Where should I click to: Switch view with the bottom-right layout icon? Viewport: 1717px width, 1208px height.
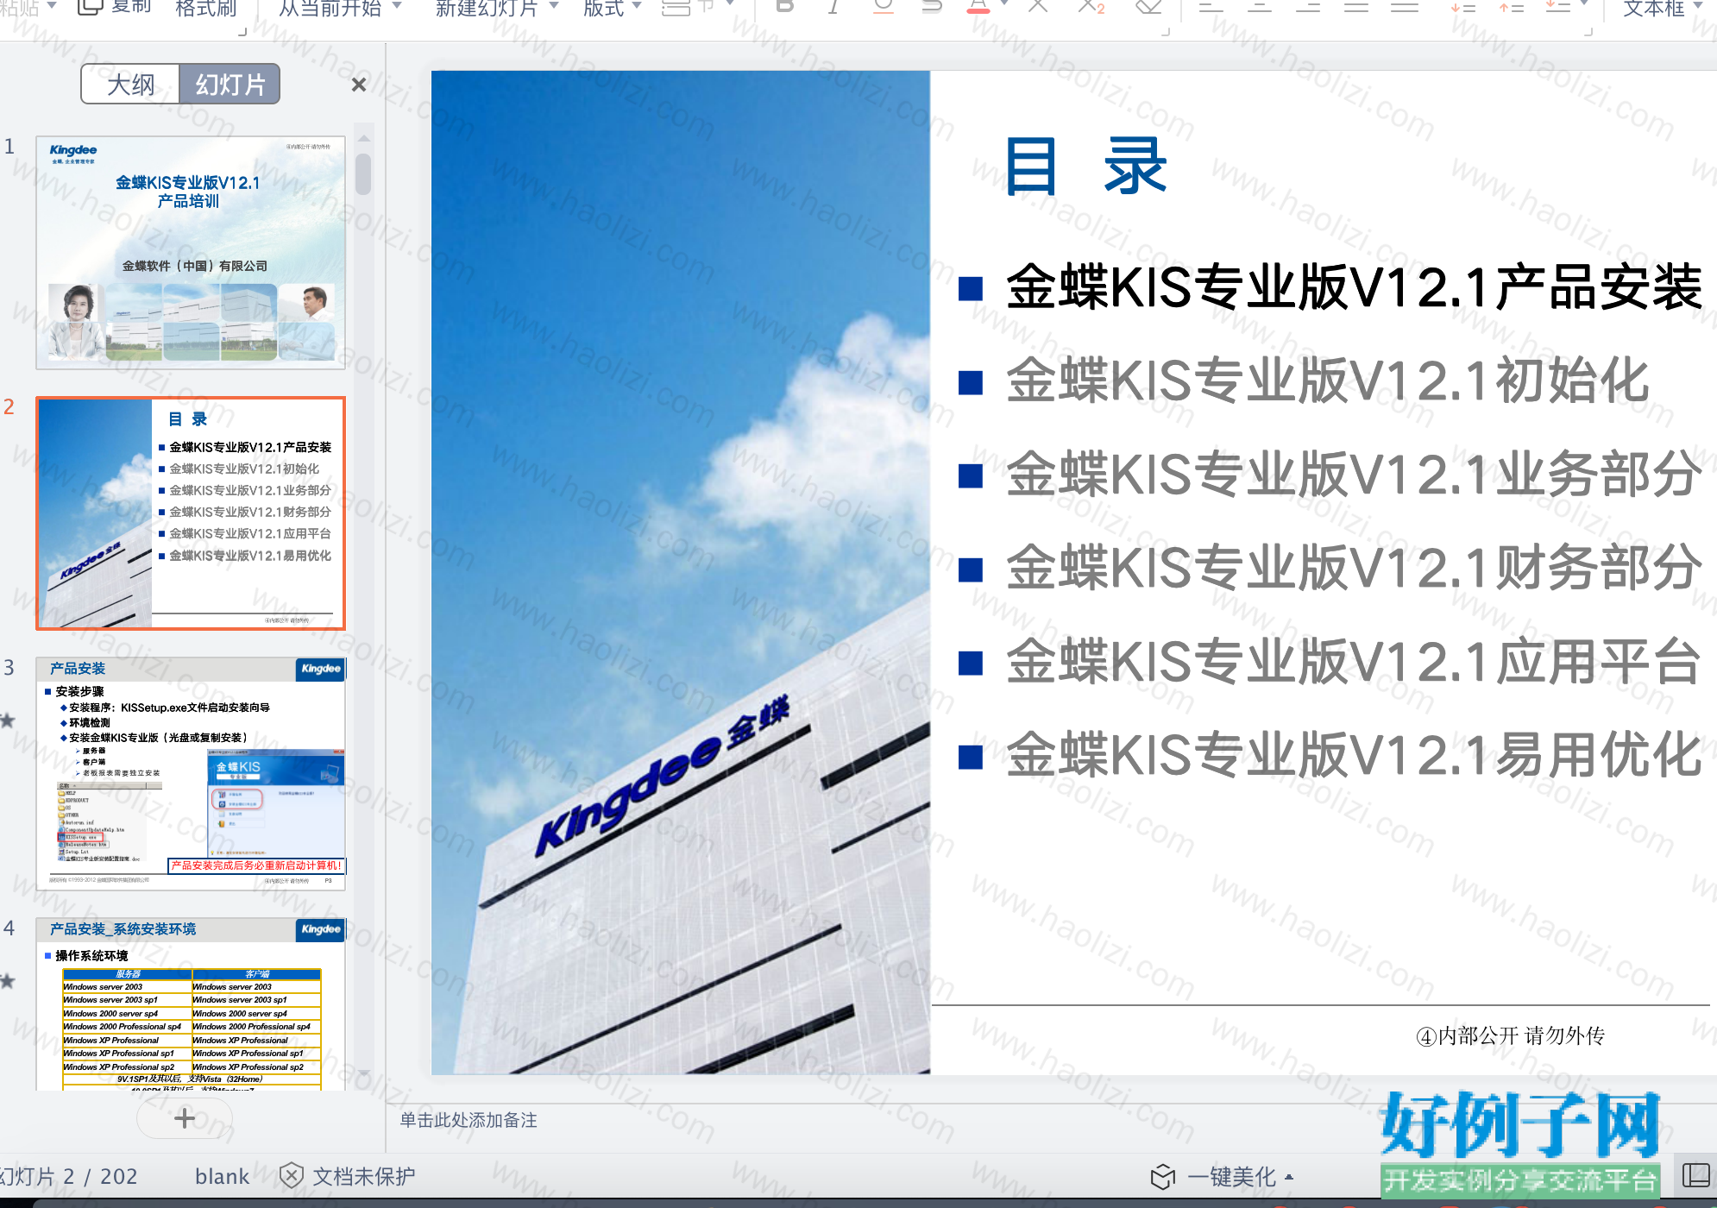point(1696,1174)
